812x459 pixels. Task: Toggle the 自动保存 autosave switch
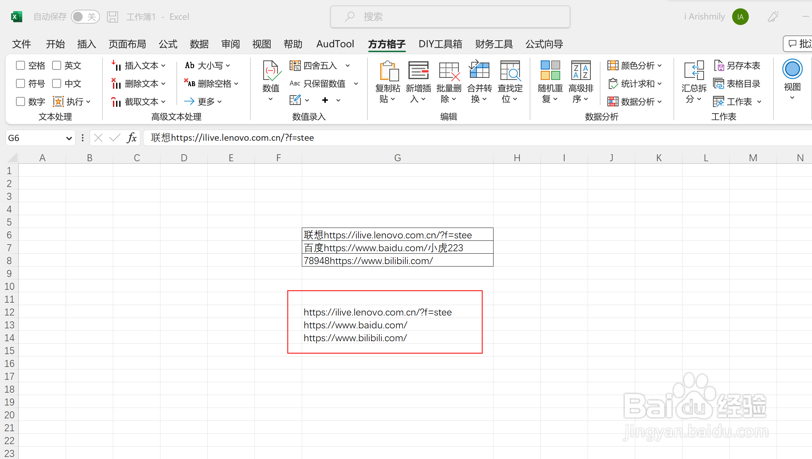click(85, 17)
